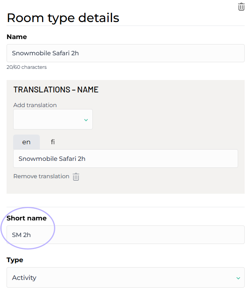Click the bold Type label
Image resolution: width=252 pixels, height=290 pixels.
point(15,260)
